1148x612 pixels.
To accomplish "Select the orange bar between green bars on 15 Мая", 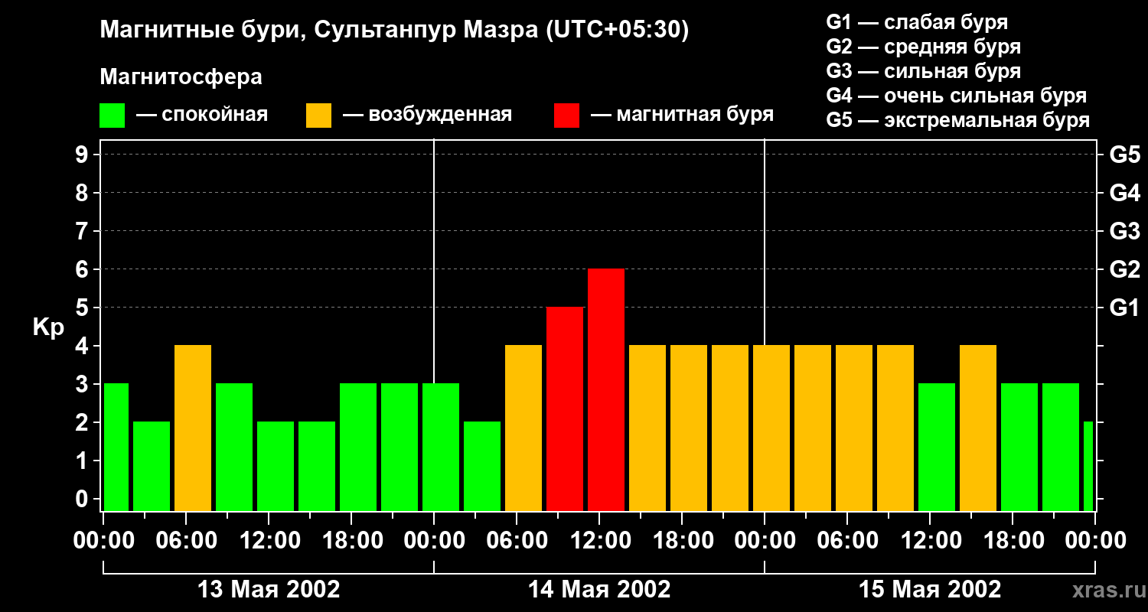I will click(x=978, y=428).
